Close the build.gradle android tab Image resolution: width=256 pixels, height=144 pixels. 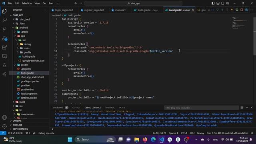point(193,10)
